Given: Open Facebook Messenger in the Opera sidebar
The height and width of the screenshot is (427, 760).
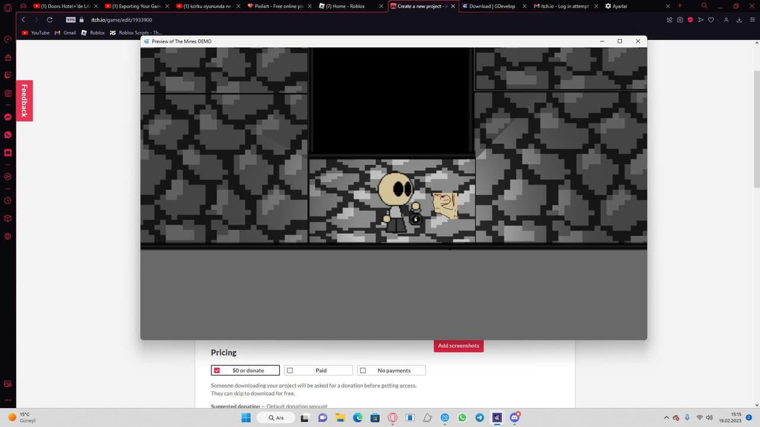Looking at the screenshot, I should (x=8, y=117).
